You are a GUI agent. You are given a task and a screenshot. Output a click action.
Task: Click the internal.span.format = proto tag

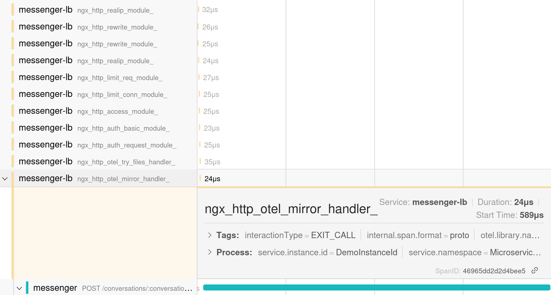pos(418,235)
